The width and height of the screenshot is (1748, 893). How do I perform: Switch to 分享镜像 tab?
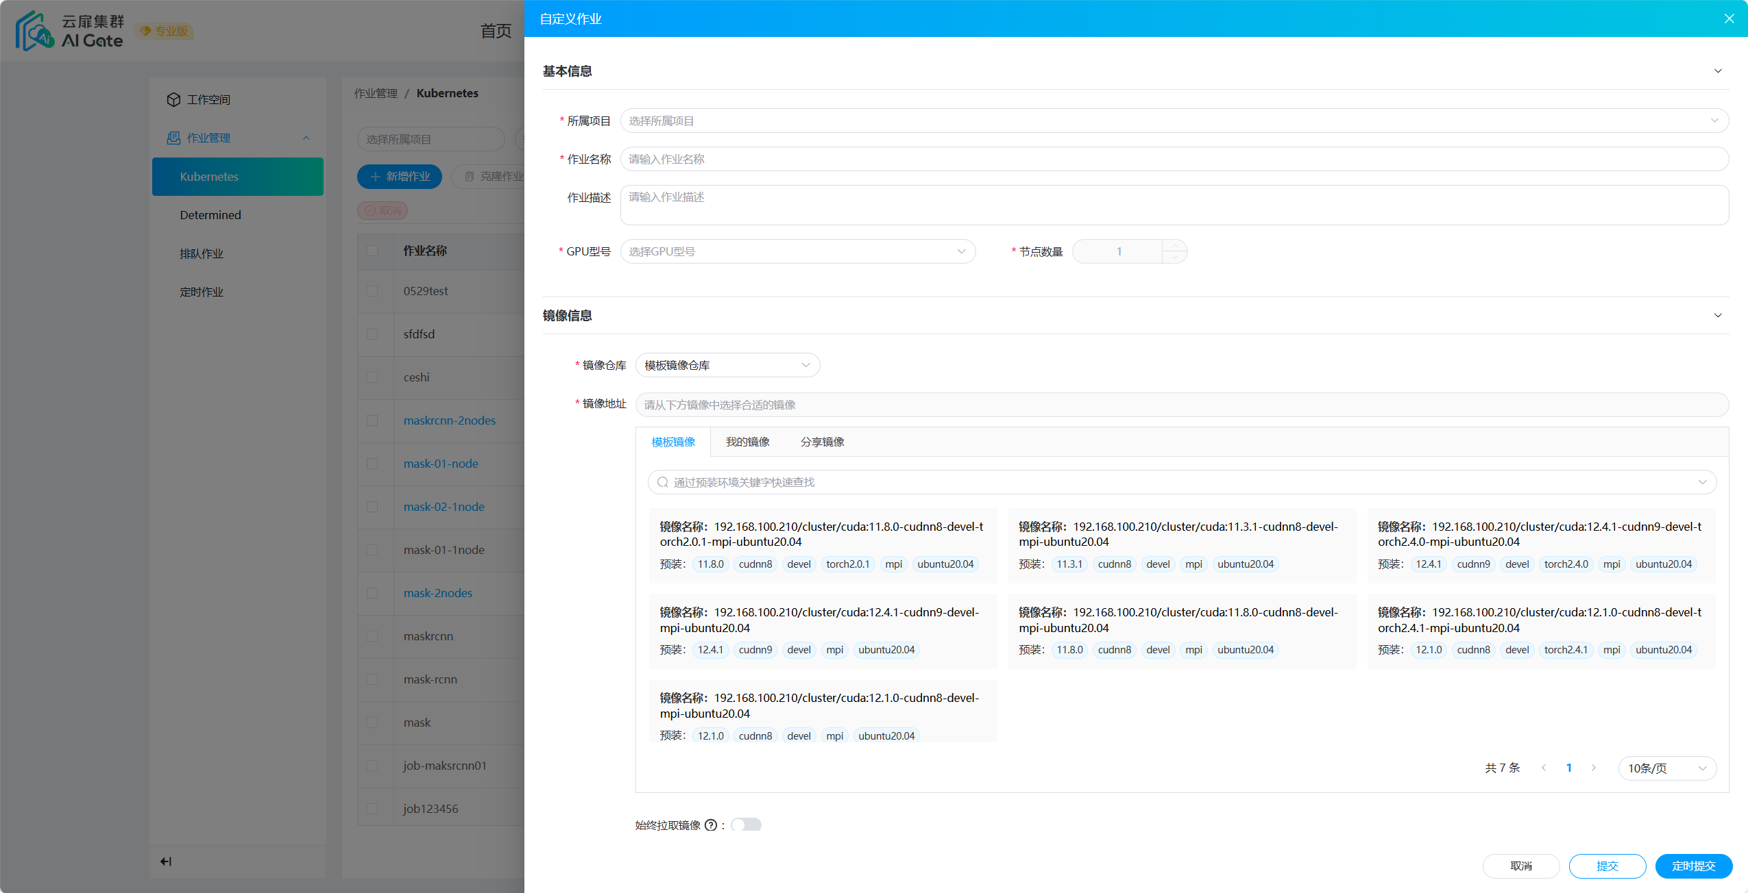point(823,442)
